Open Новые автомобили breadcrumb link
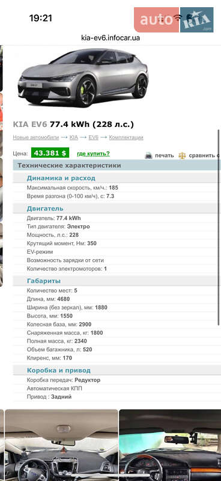221x481 pixels. point(35,138)
